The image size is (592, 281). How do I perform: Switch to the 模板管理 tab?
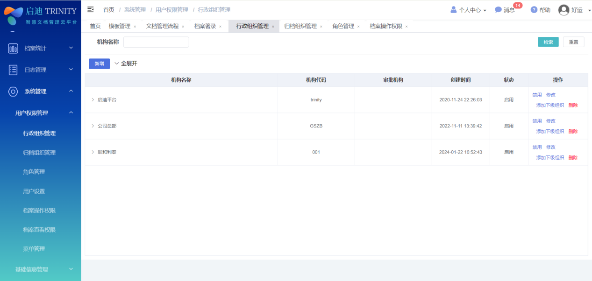click(x=120, y=26)
